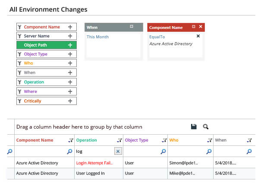Sort by When column header

(x=221, y=140)
